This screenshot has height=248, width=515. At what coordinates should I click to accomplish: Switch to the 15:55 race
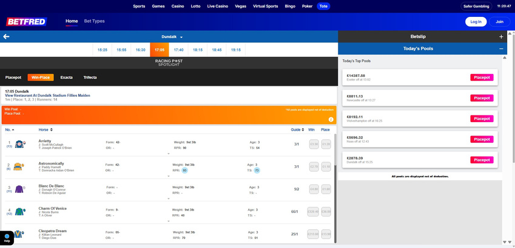[x=121, y=50]
